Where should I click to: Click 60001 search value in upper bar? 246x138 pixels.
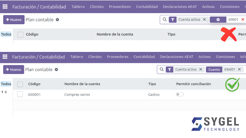[233, 20]
